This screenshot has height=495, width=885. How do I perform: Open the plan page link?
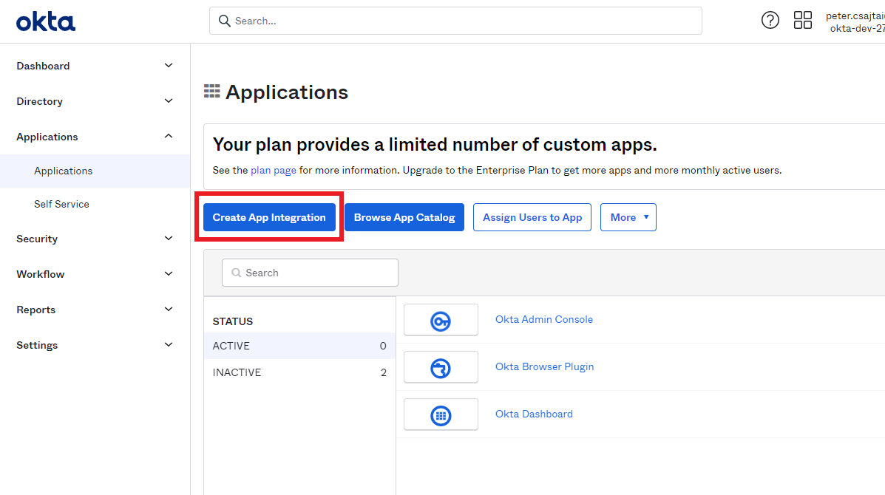coord(273,170)
